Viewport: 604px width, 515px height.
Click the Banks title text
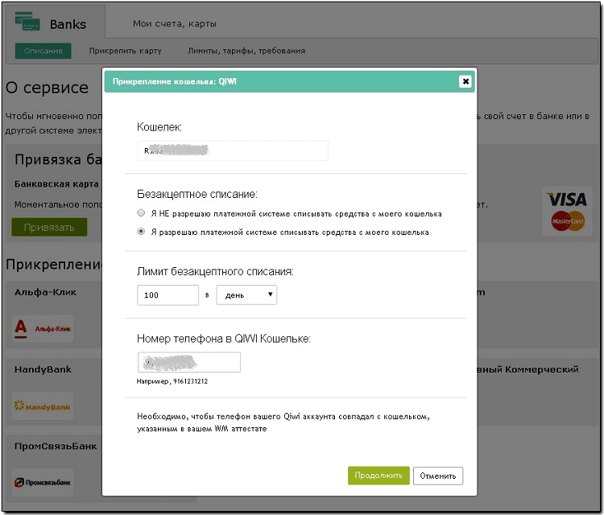click(68, 24)
